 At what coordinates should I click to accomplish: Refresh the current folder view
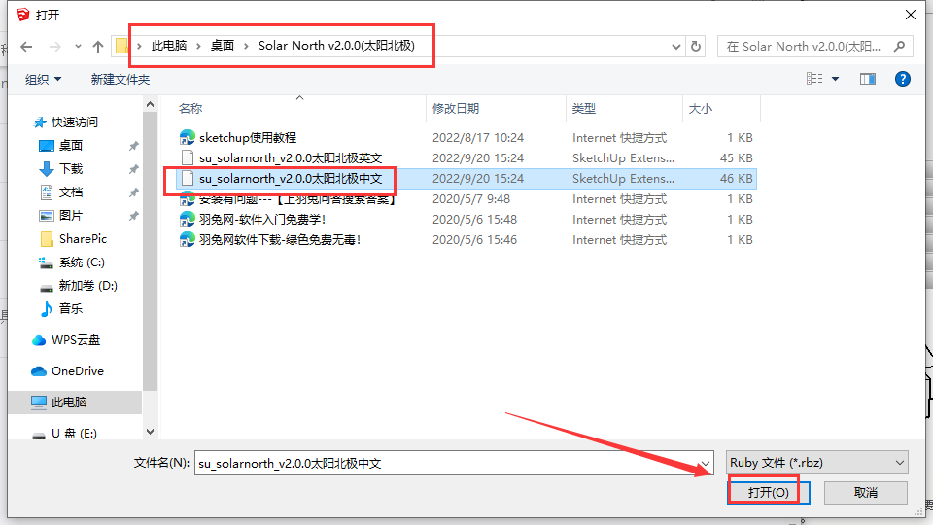tap(696, 47)
